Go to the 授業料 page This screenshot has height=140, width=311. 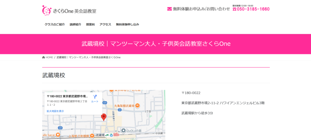[90, 24]
